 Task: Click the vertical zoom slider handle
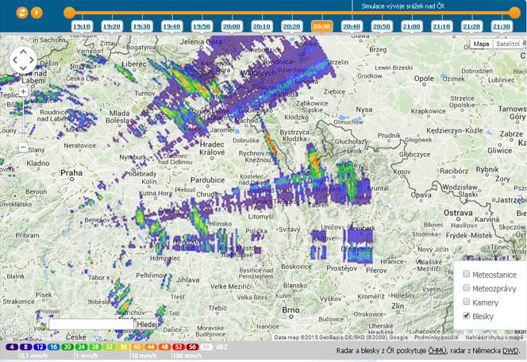point(23,130)
